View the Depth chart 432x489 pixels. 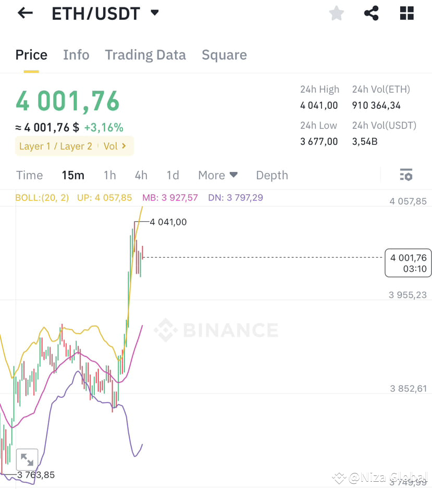click(x=271, y=175)
